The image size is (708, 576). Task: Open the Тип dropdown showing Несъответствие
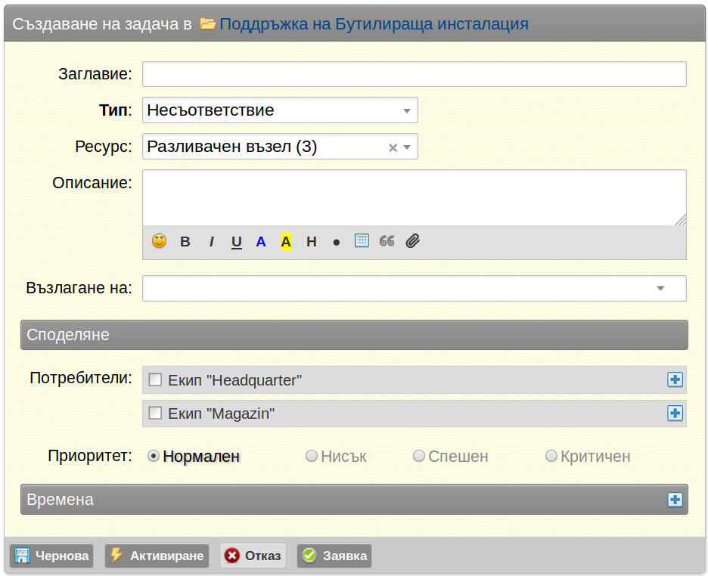click(280, 110)
